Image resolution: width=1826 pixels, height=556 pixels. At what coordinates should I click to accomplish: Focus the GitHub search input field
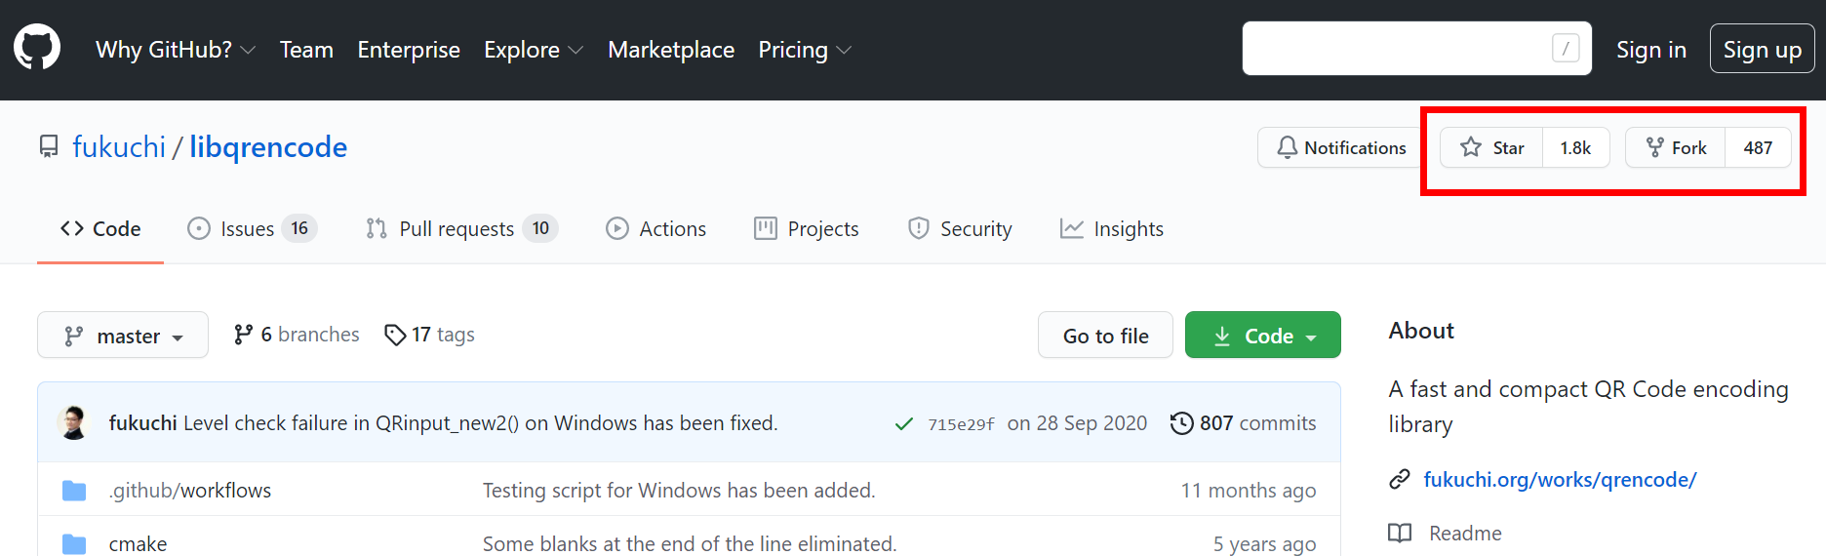(1395, 48)
